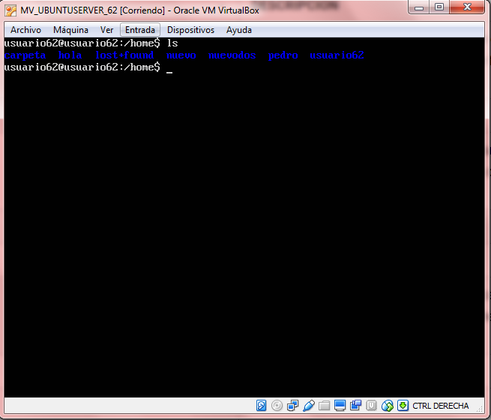Click the nuevo directory name
Screen dimensions: 491x420
pos(181,55)
